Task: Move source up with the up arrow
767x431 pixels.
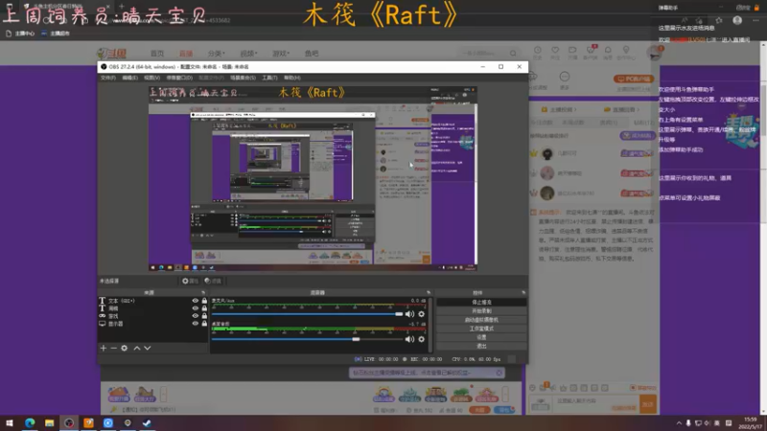Action: 137,348
